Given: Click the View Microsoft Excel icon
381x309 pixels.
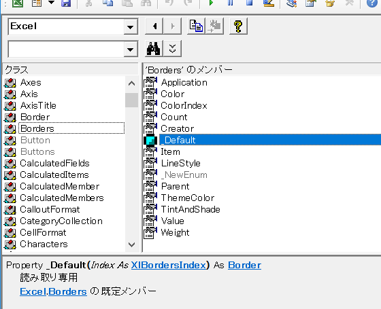Looking at the screenshot, I should (18, 3).
